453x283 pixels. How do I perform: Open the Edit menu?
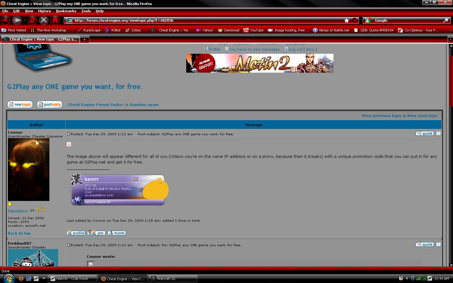(x=16, y=11)
